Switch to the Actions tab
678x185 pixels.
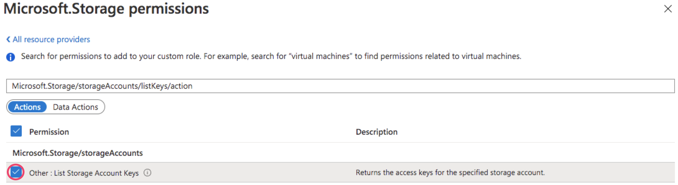pos(27,107)
